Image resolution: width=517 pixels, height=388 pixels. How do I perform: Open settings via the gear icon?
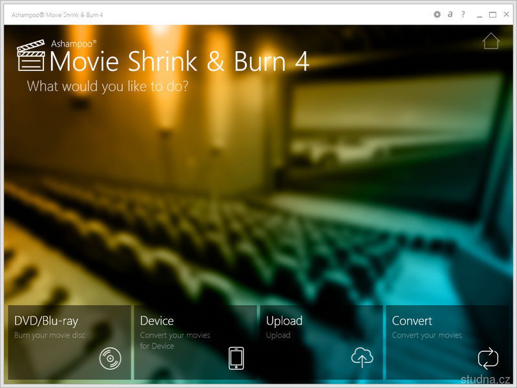click(437, 14)
